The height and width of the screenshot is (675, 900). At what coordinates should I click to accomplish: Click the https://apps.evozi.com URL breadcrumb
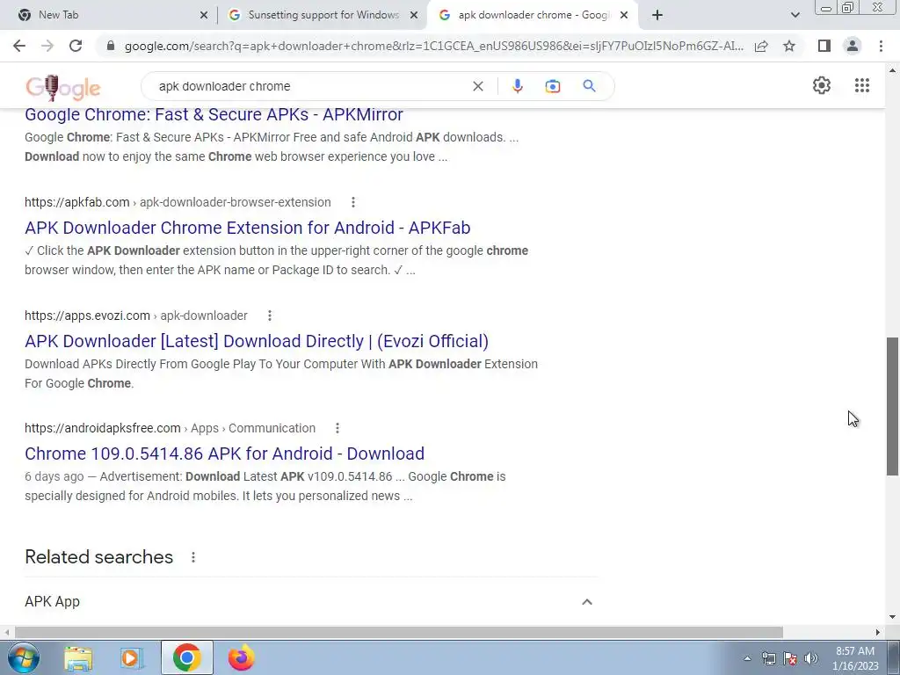87,316
